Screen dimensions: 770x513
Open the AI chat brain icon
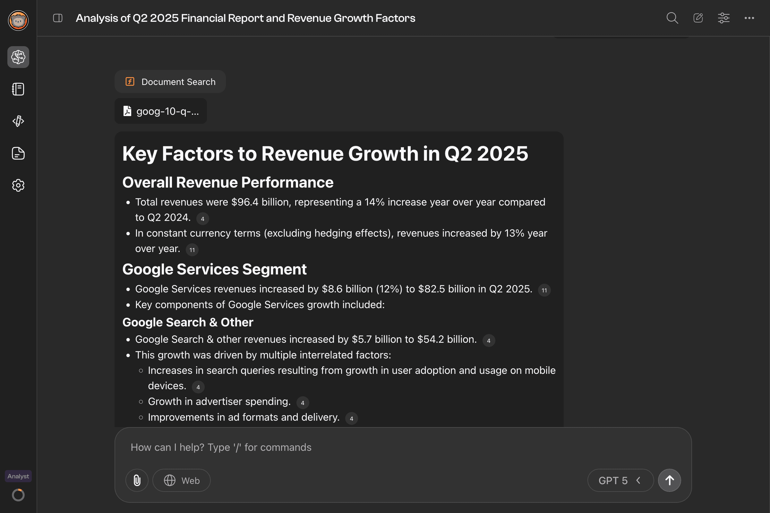click(x=18, y=57)
